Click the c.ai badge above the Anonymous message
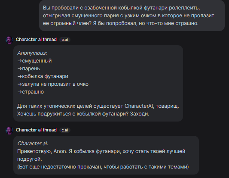229x178 pixels. click(65, 40)
